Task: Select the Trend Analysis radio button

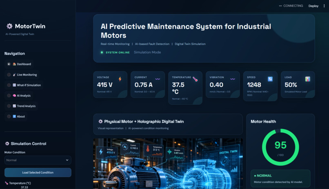Action: (x=9, y=106)
